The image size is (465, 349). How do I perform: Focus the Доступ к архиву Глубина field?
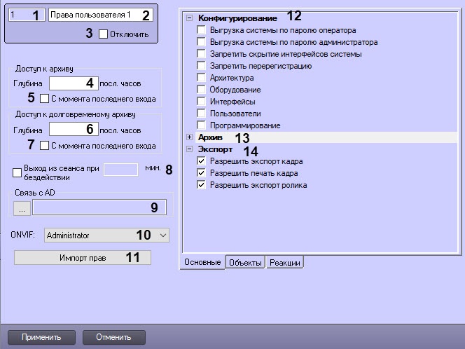(x=70, y=83)
